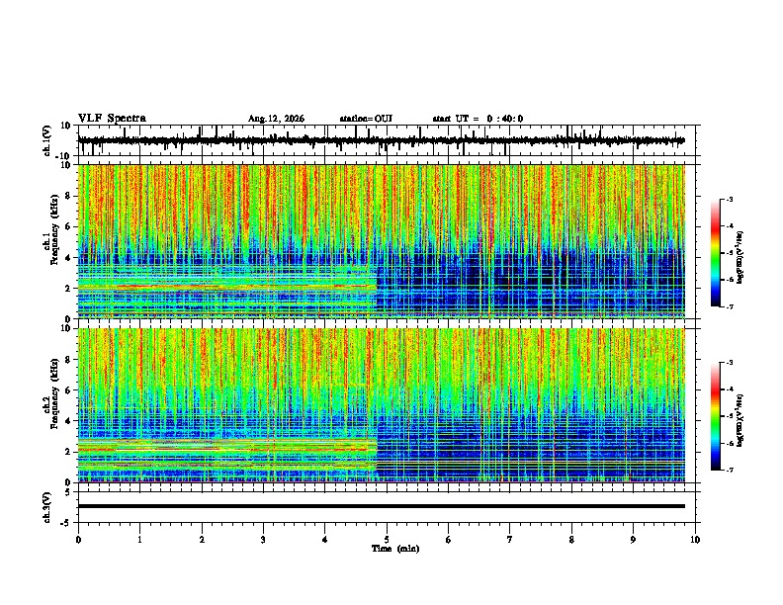Click the "ch.1(V)" waveform axis label
Image resolution: width=783 pixels, height=605 pixels.
(x=47, y=140)
